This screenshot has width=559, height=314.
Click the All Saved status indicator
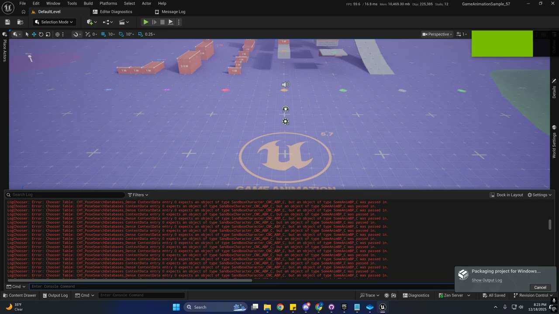(494, 295)
